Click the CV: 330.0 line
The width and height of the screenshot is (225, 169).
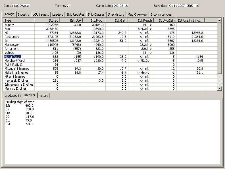[19, 109]
